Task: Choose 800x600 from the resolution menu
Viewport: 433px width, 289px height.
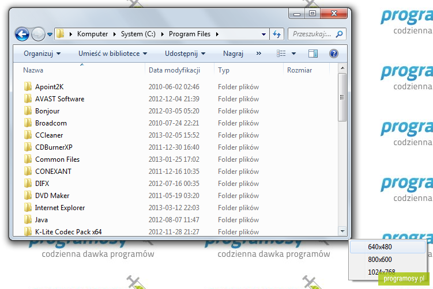Action: (387, 259)
